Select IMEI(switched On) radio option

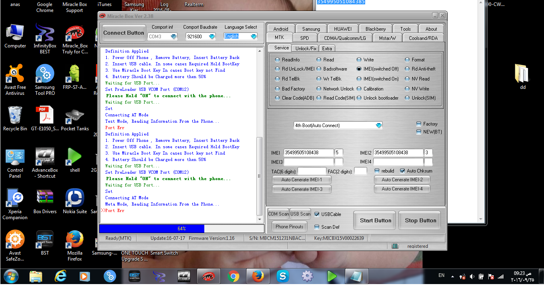[x=378, y=79]
